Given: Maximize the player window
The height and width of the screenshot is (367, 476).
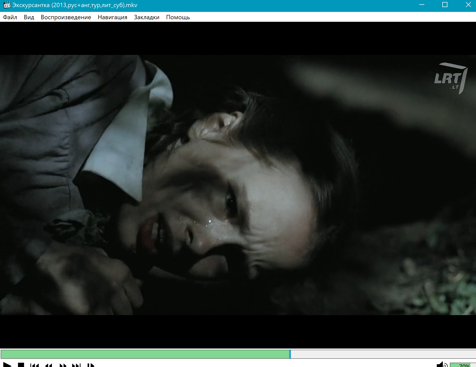Looking at the screenshot, I should (x=445, y=5).
